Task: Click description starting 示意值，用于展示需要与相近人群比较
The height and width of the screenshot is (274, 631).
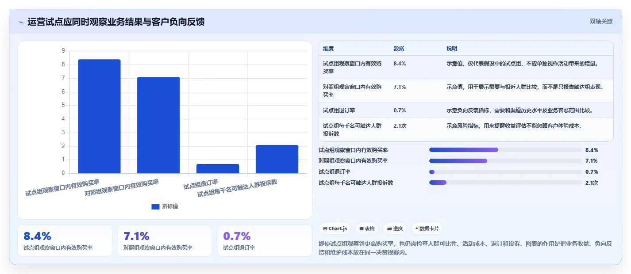Action: [x=525, y=87]
